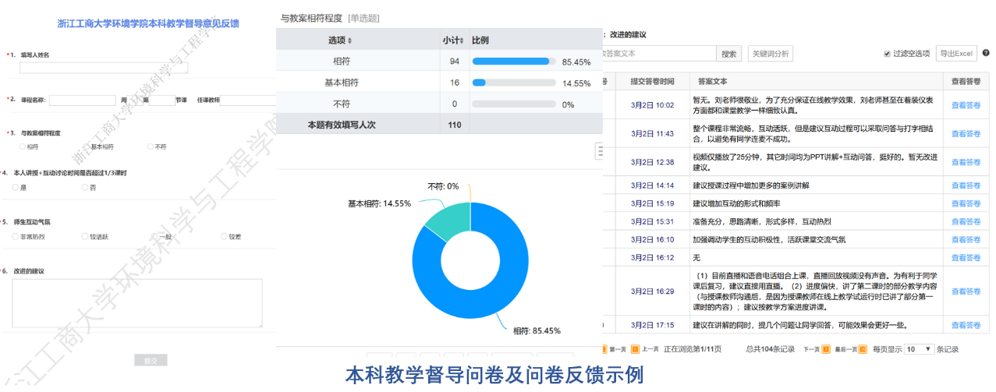Click the sort icon beside 小计 column
The image size is (996, 392).
point(462,41)
